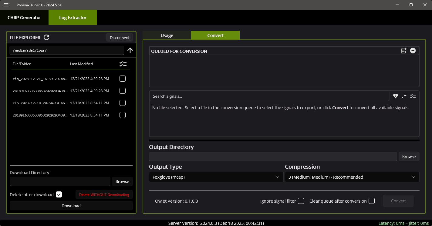Click the File/Folder column header
This screenshot has height=226, width=432.
click(22, 64)
